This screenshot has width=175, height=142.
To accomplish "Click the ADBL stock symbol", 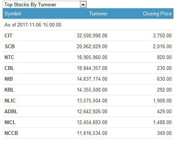I will click(11, 111).
